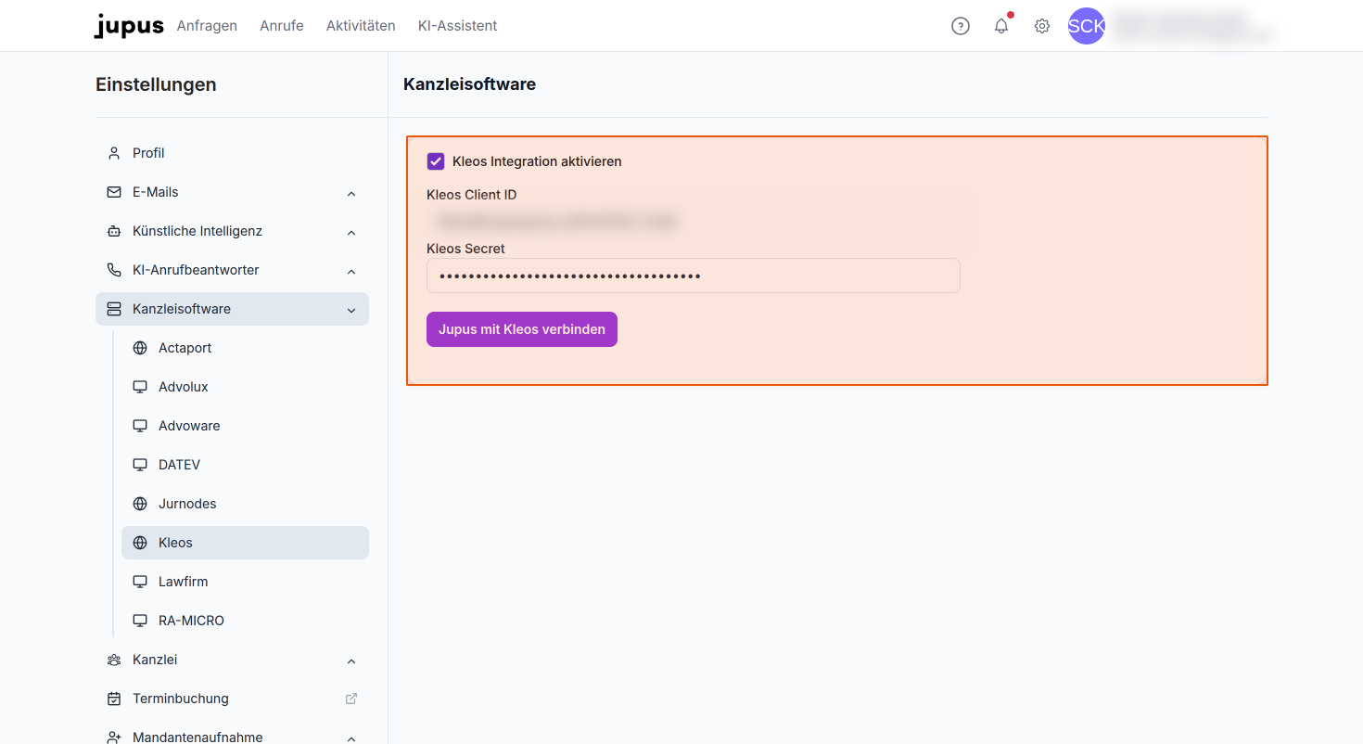Image resolution: width=1363 pixels, height=744 pixels.
Task: Open Aktivitäten in top navigation
Action: coord(361,26)
